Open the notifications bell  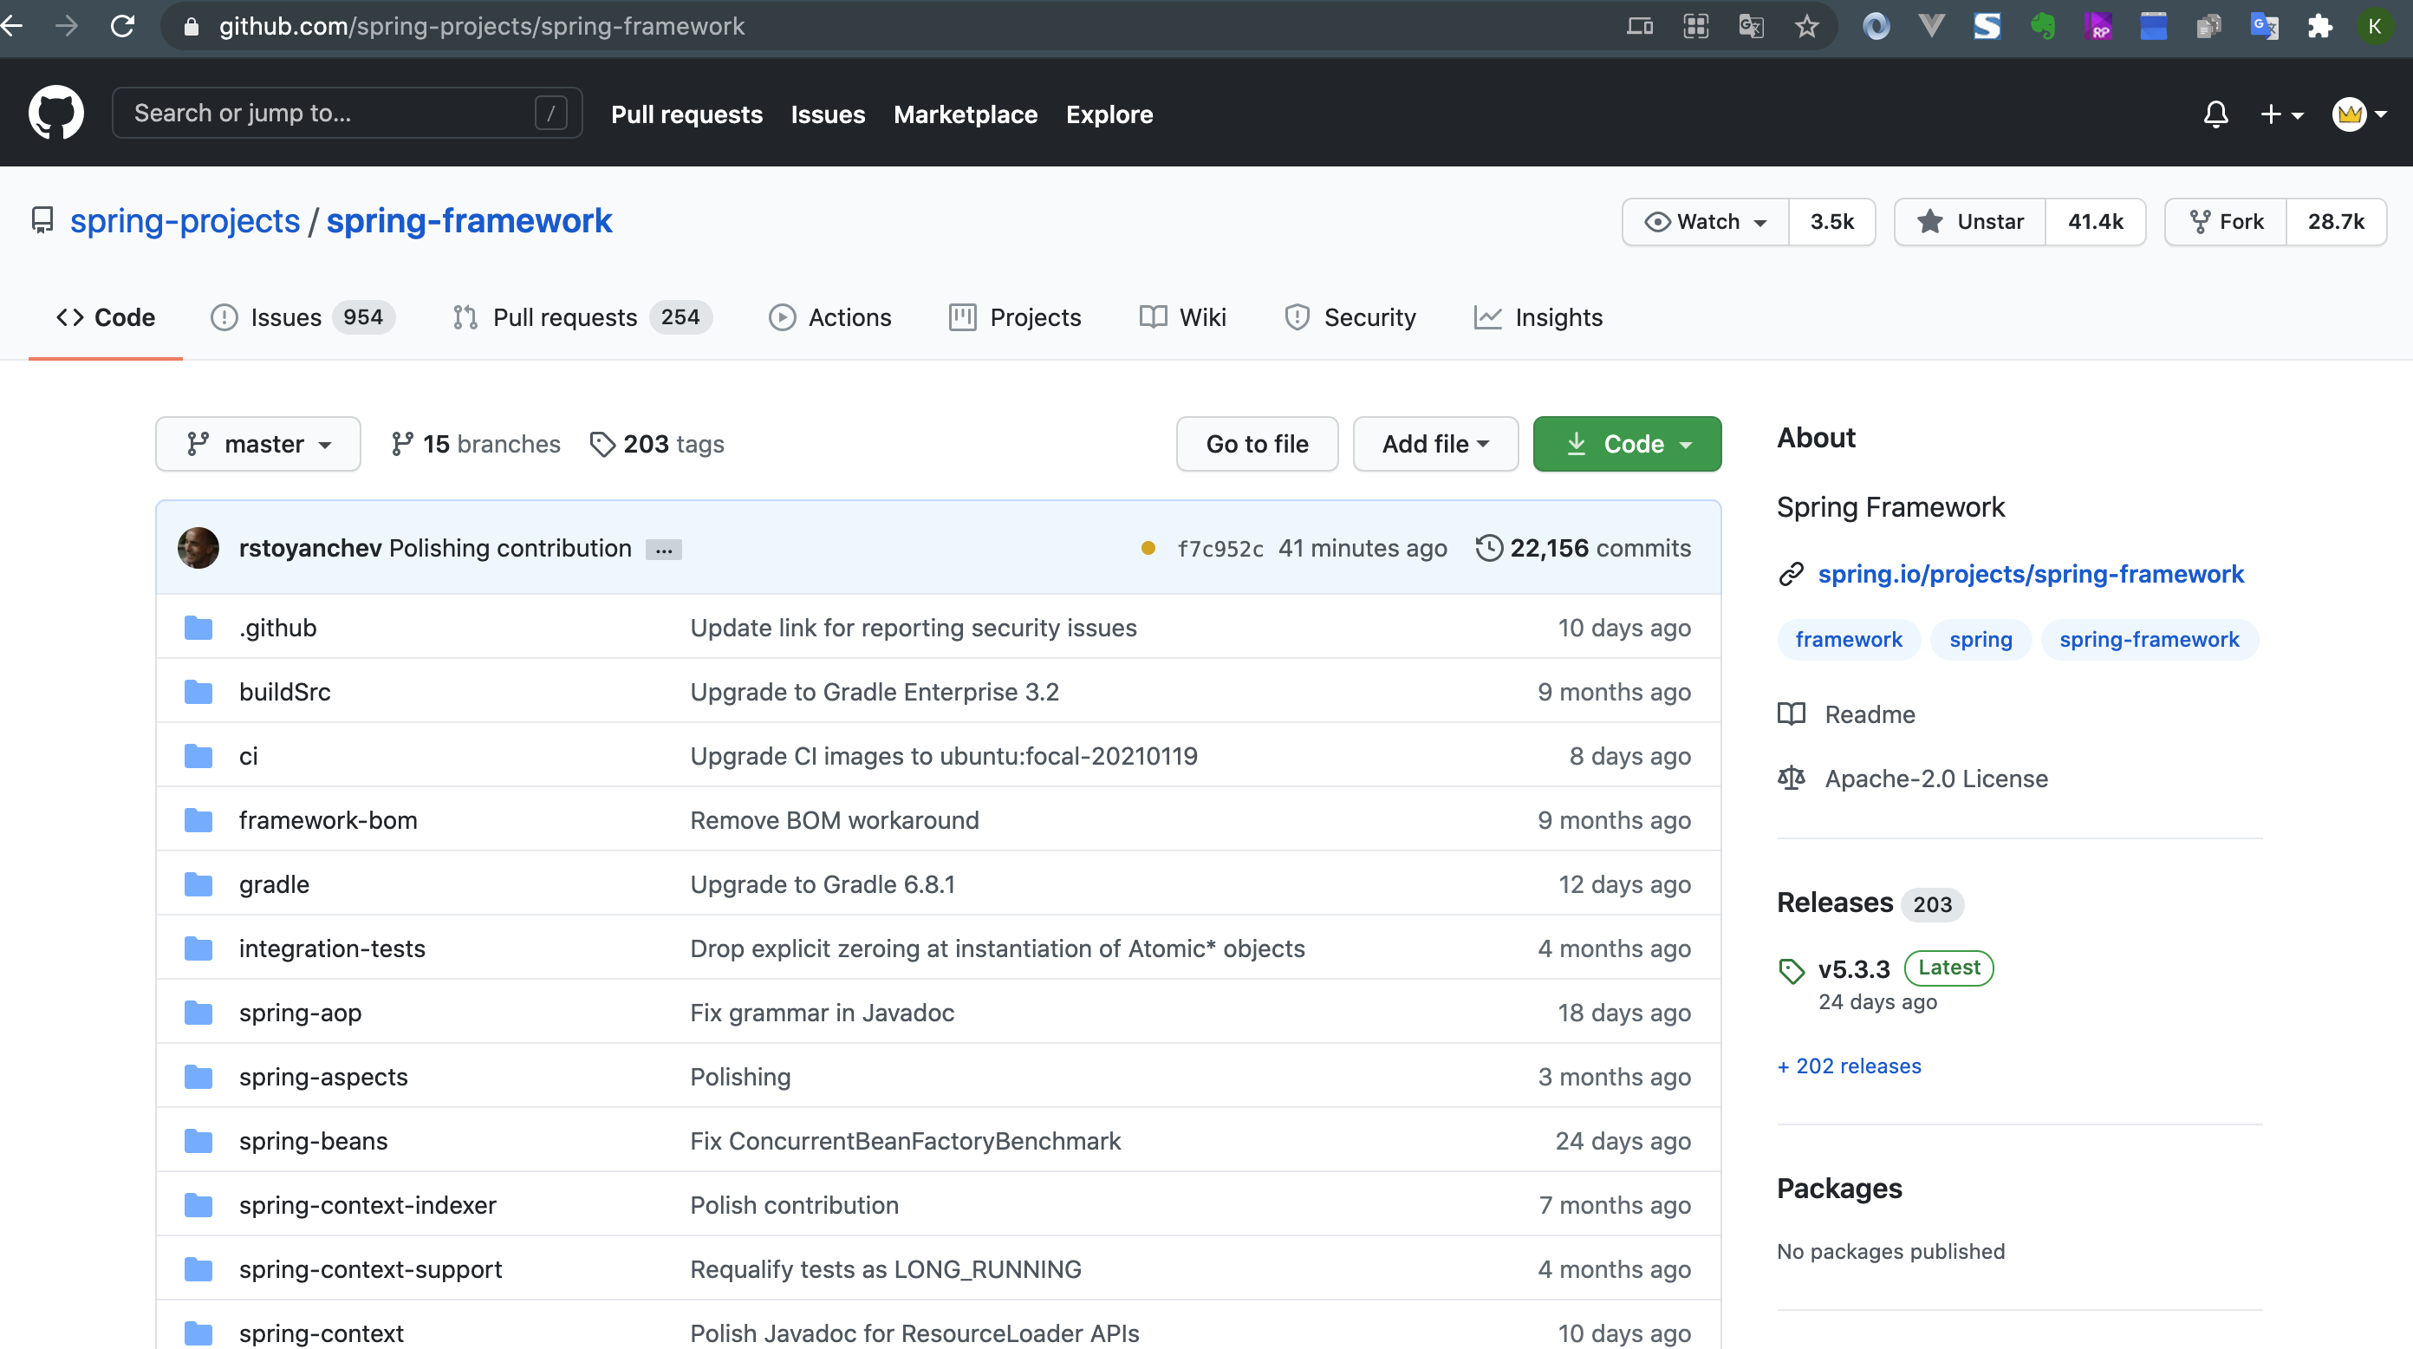(2215, 114)
